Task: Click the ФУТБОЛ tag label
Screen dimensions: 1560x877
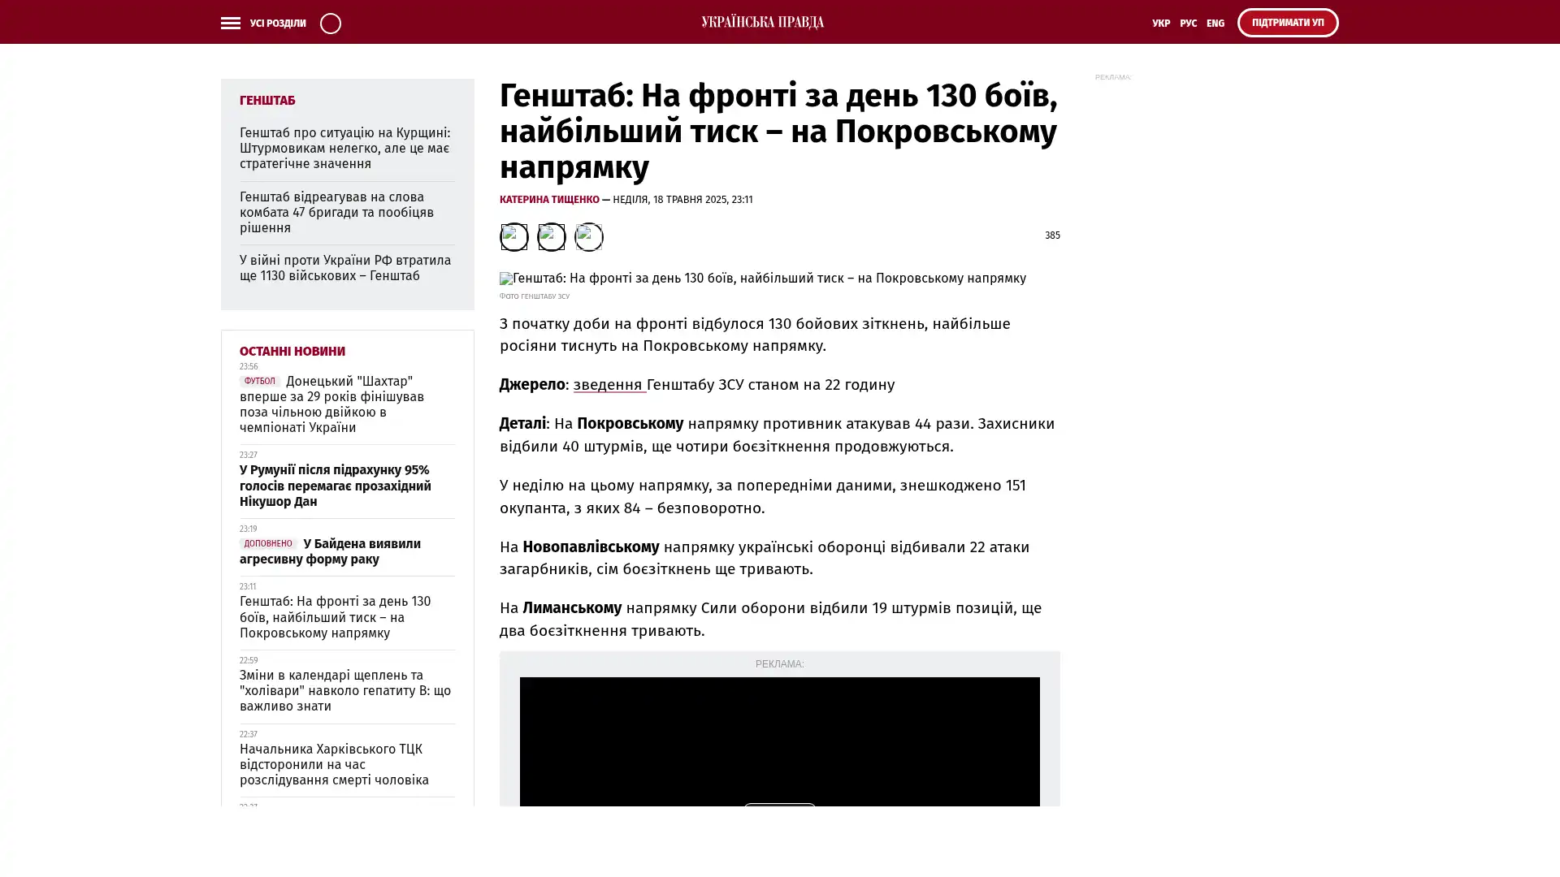Action: 259,381
